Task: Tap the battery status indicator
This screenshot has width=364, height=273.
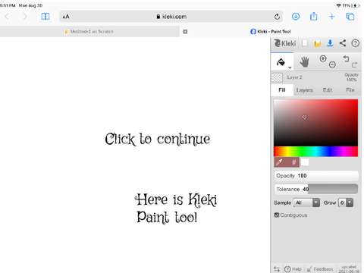Action: pyautogui.click(x=355, y=5)
